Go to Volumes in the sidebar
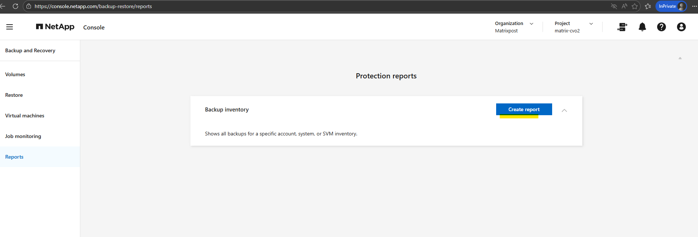Image resolution: width=698 pixels, height=237 pixels. click(15, 74)
